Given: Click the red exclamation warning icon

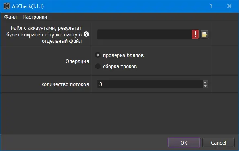Looking at the screenshot, I should [x=195, y=34].
